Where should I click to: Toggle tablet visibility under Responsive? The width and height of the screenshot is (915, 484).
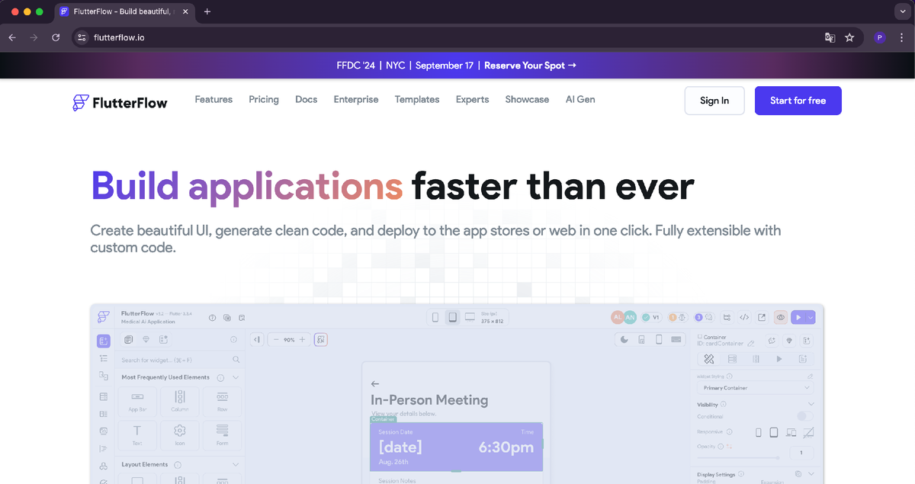[x=774, y=432]
